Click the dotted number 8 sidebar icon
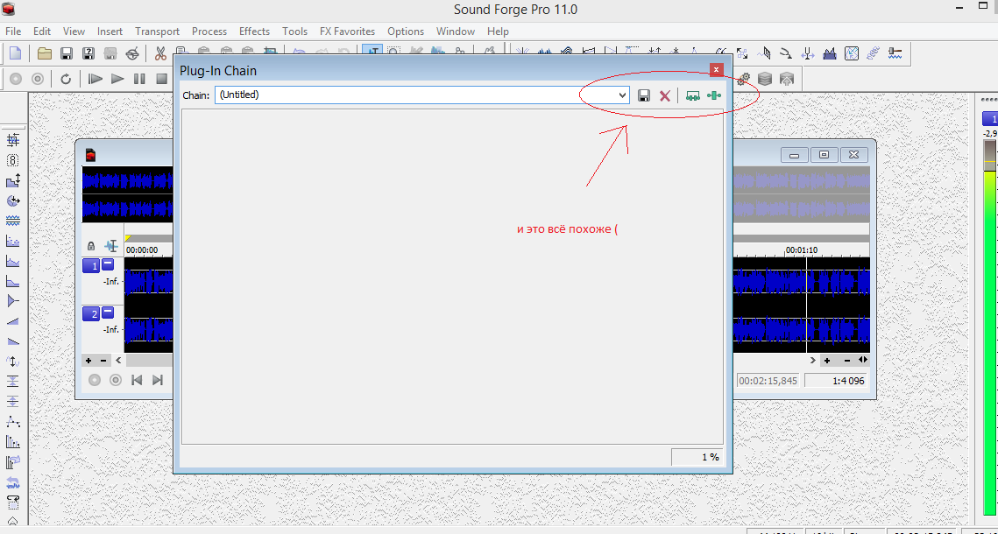The height and width of the screenshot is (534, 998). (x=13, y=160)
